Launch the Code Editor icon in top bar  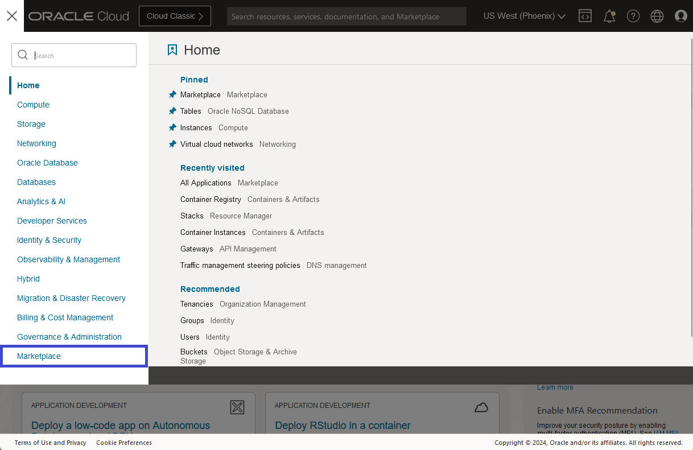[x=585, y=16]
